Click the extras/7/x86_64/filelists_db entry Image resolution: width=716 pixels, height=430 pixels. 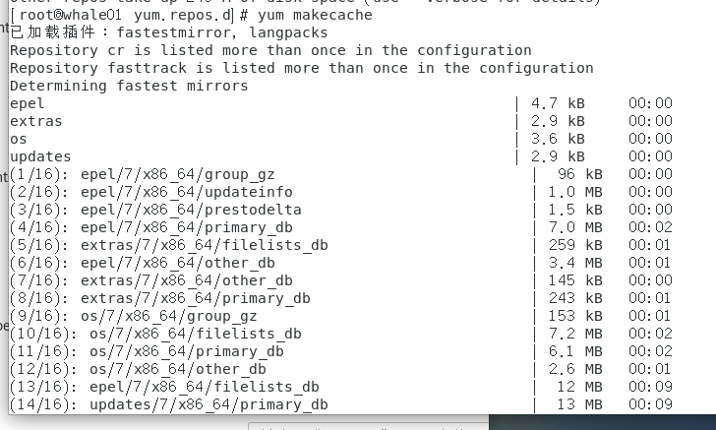(204, 245)
